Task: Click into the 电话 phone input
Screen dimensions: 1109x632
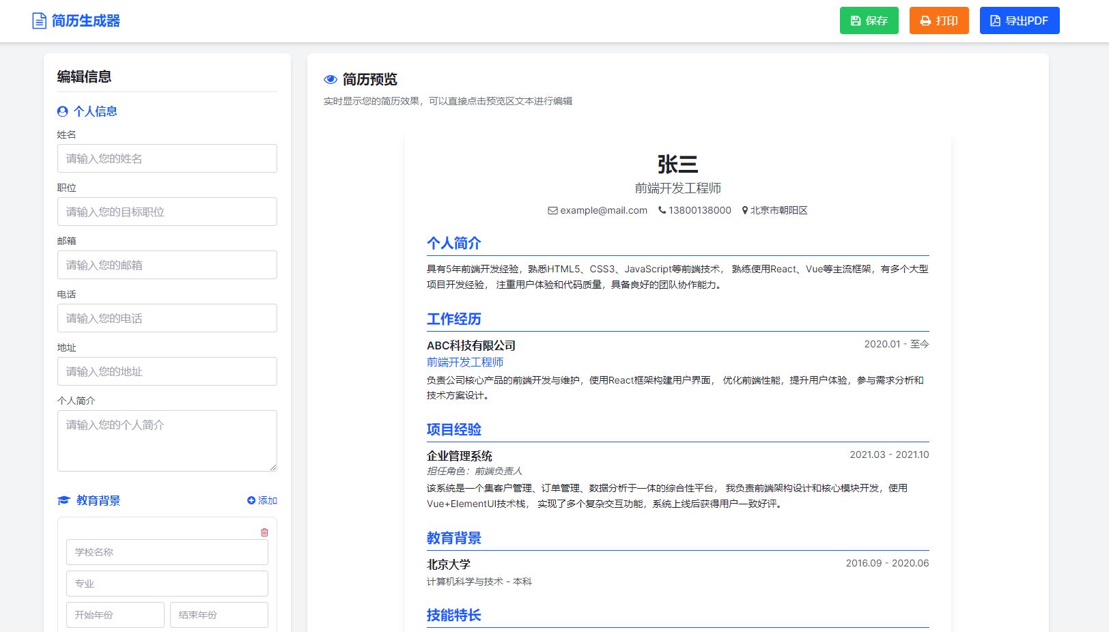Action: [x=167, y=318]
